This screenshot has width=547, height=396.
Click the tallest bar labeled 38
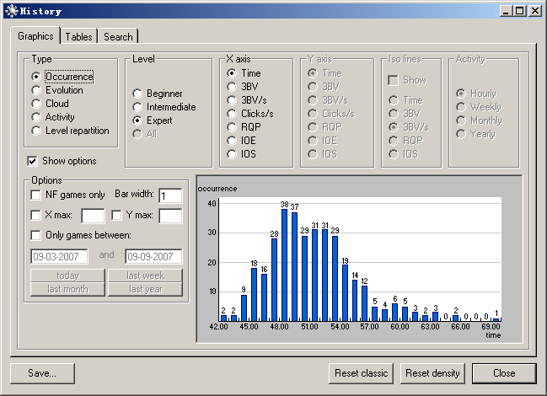(284, 265)
